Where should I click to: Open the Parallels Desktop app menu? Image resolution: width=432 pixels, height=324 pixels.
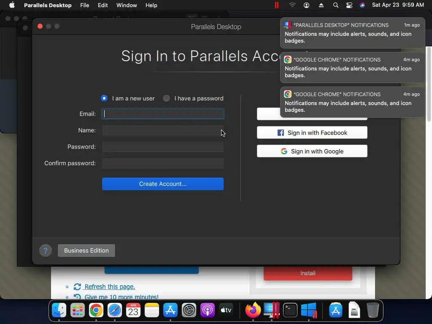click(48, 5)
